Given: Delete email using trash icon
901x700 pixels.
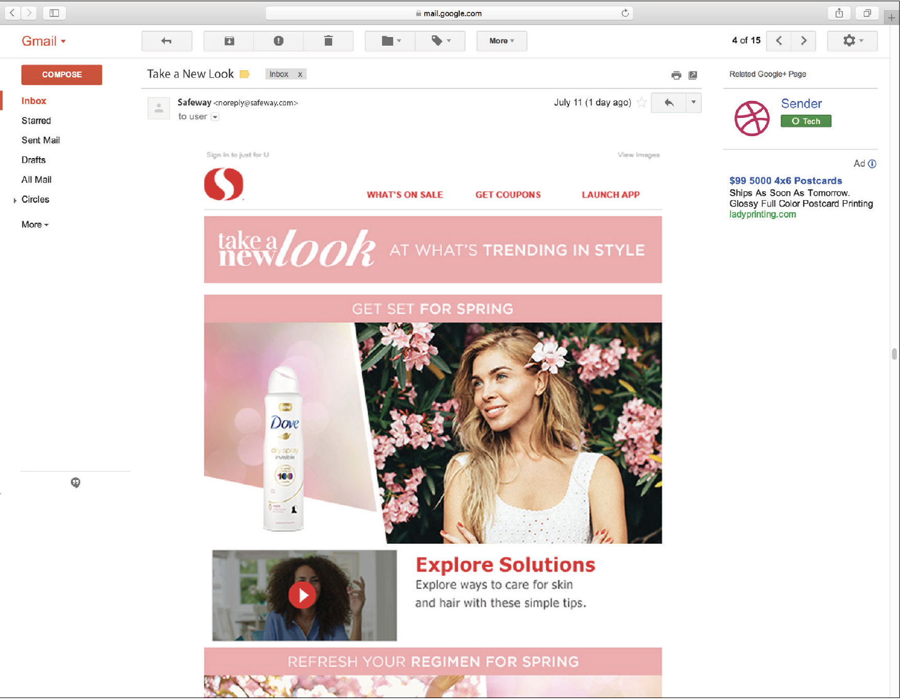Looking at the screenshot, I should tap(328, 41).
